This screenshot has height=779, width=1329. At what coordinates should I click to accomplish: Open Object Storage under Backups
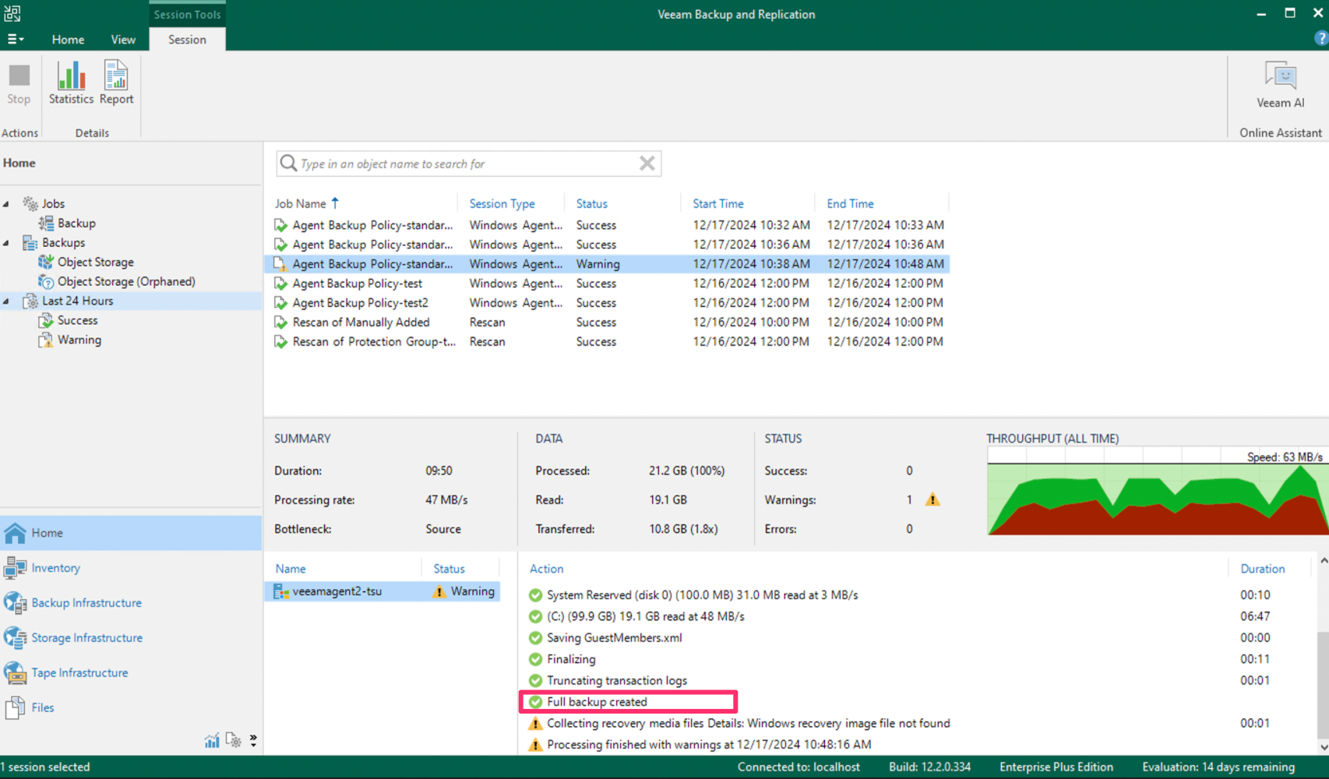tap(95, 262)
